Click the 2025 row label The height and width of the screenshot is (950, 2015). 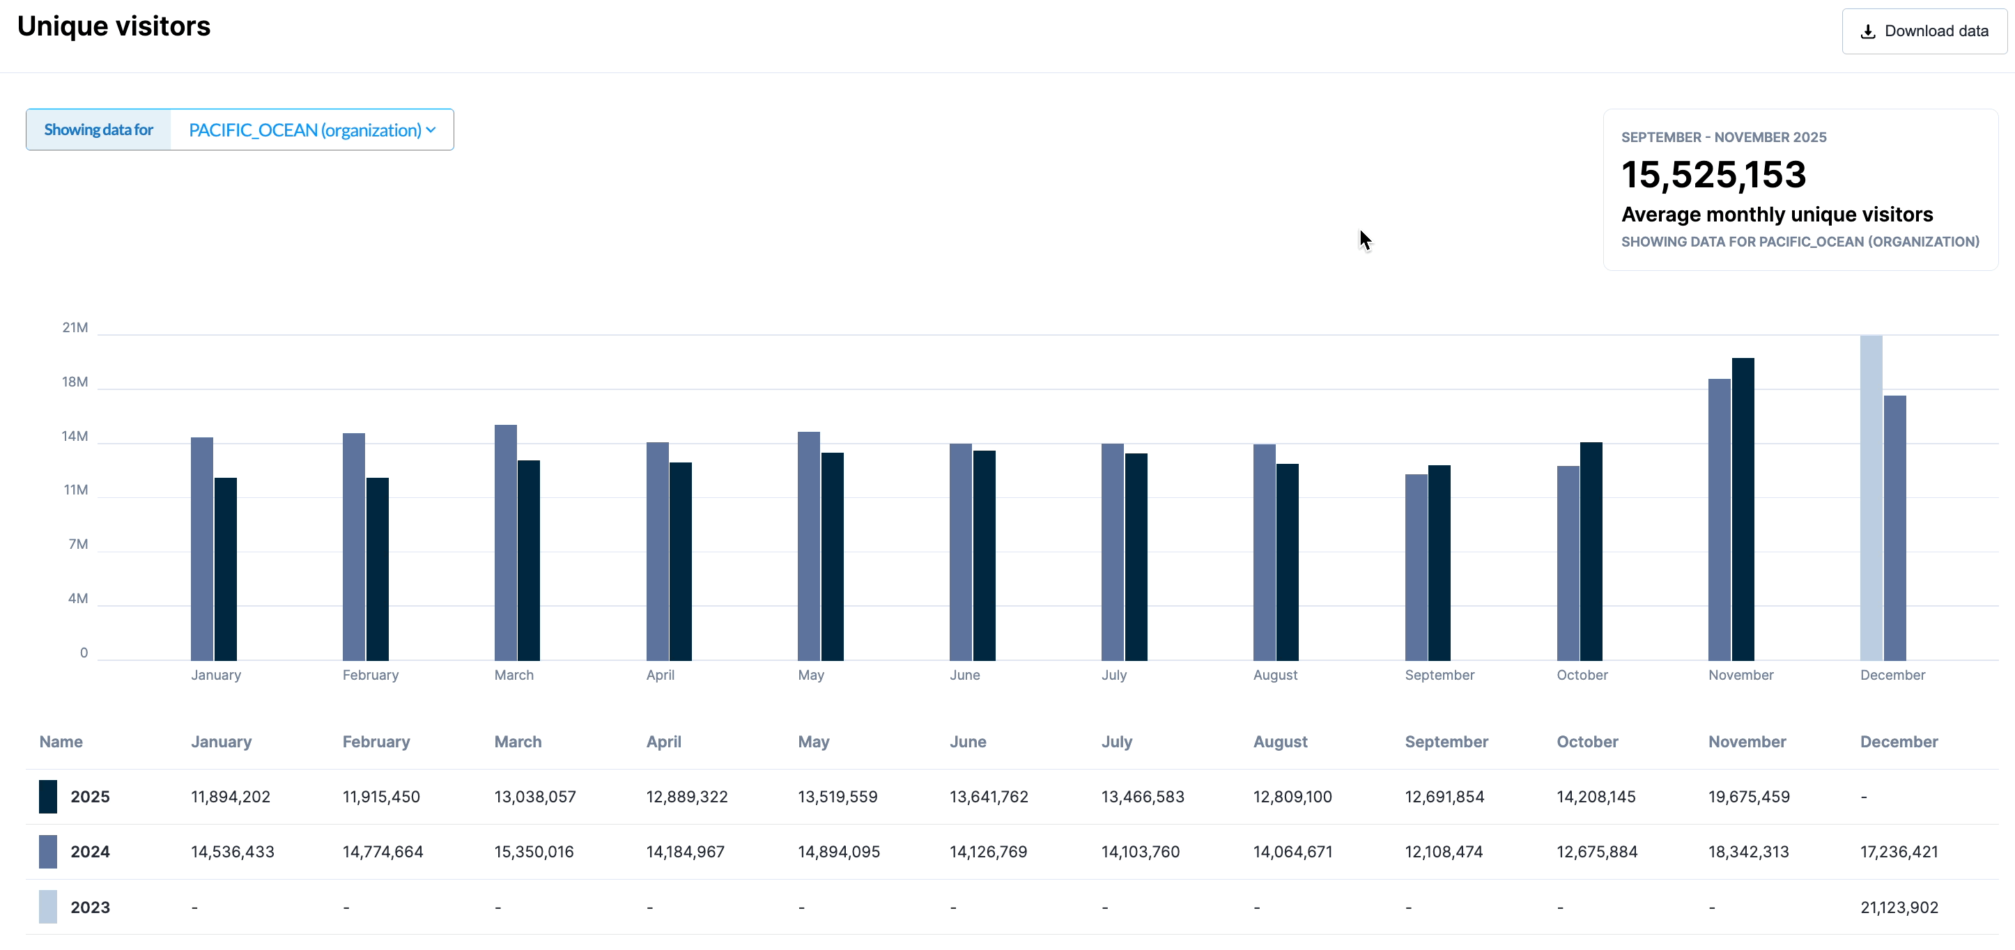(90, 796)
